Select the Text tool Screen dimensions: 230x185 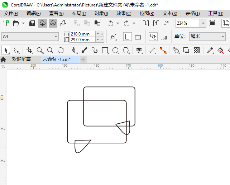coord(139,50)
